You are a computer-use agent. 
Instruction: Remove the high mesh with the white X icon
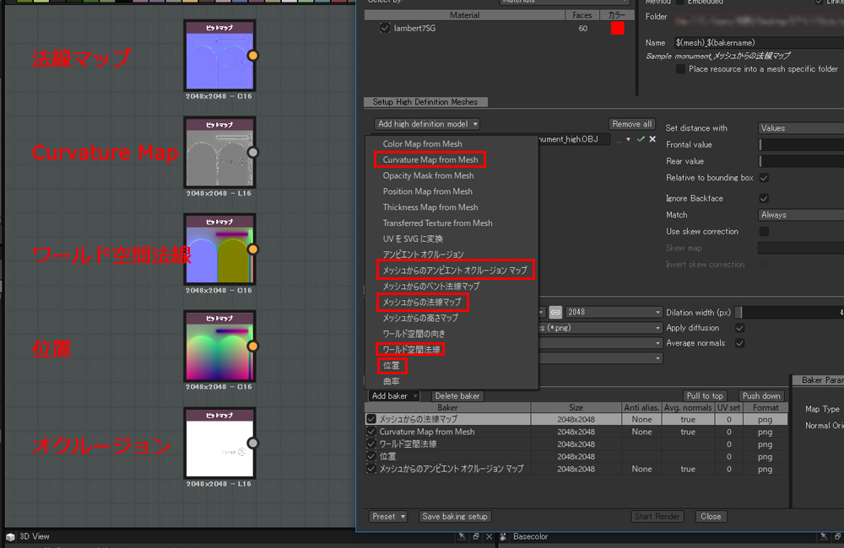pyautogui.click(x=652, y=139)
